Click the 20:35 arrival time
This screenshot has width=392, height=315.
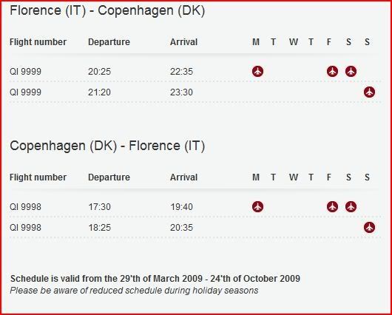(181, 228)
